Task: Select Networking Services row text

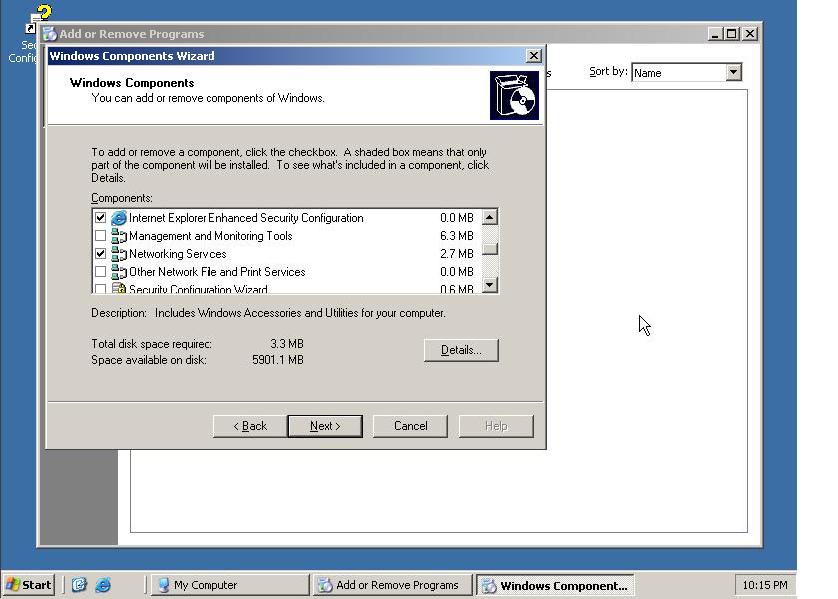Action: click(178, 253)
